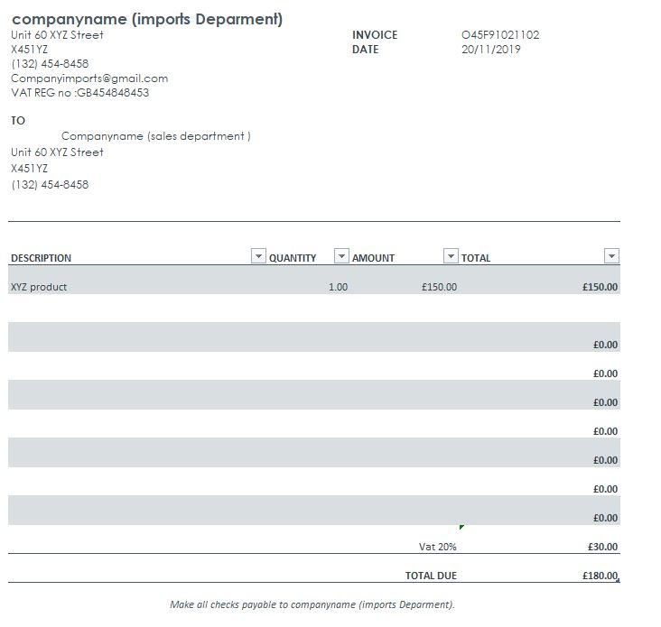The height and width of the screenshot is (627, 661).
Task: Click the DESCRIPTION column header
Action: pos(41,258)
